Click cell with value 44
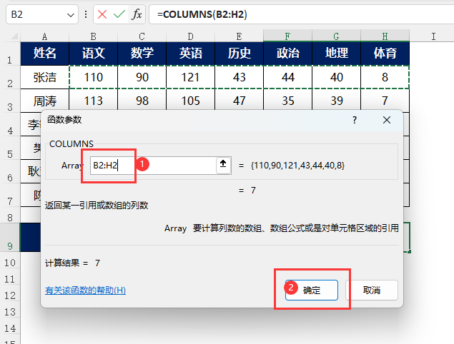 tap(288, 77)
